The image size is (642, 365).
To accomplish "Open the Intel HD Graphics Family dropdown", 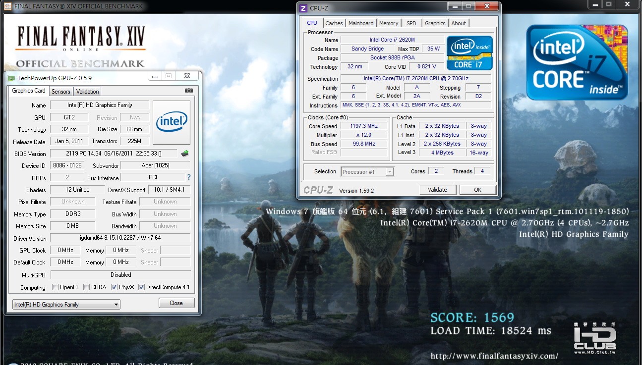I will (66, 305).
